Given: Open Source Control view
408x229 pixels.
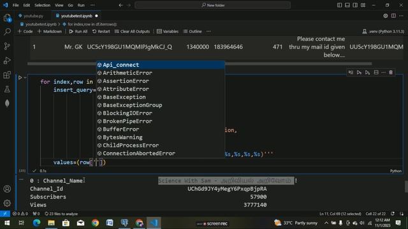Looking at the screenshot, I should pyautogui.click(x=7, y=46).
